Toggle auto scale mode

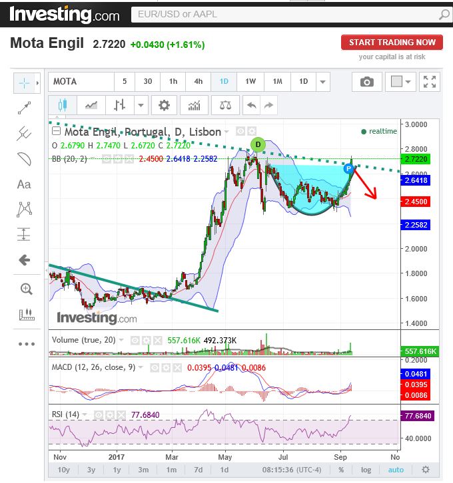click(x=396, y=470)
